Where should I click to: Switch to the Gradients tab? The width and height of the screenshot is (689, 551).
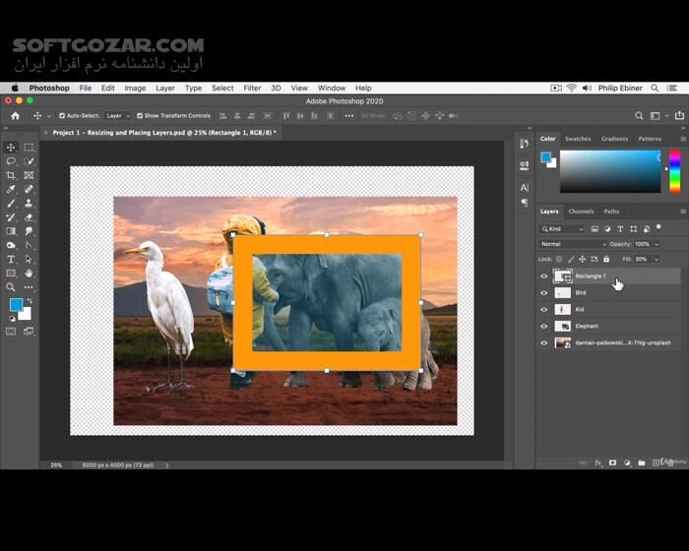pyautogui.click(x=615, y=139)
